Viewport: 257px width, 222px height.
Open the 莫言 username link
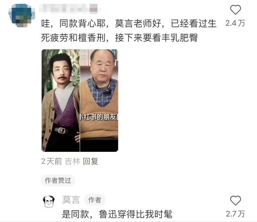pos(71,200)
